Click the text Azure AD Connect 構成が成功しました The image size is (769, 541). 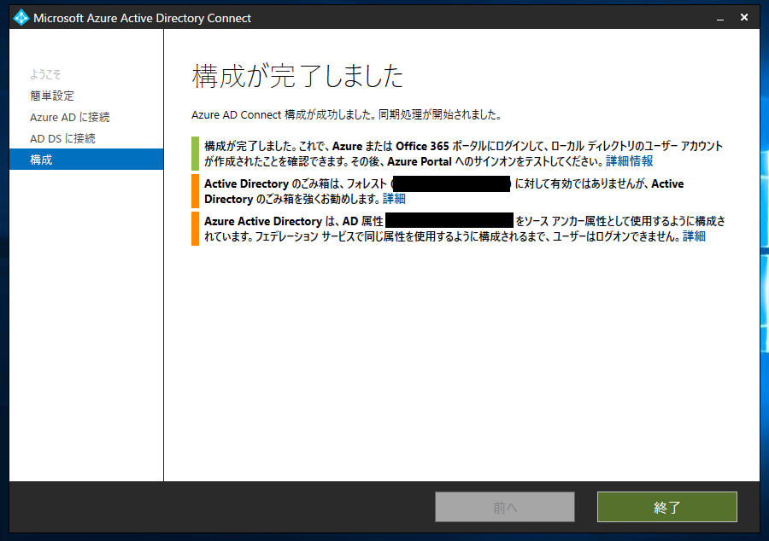(x=285, y=114)
